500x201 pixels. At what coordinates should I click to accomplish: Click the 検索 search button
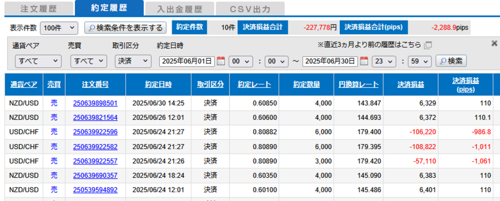[451, 61]
